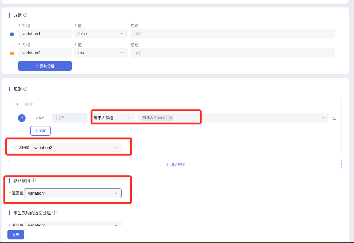Open the 属于人群组 operator dropdown

(112, 118)
